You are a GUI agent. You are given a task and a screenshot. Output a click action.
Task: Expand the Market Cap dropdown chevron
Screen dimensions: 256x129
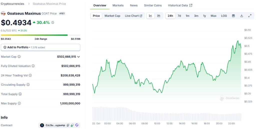click(78, 57)
